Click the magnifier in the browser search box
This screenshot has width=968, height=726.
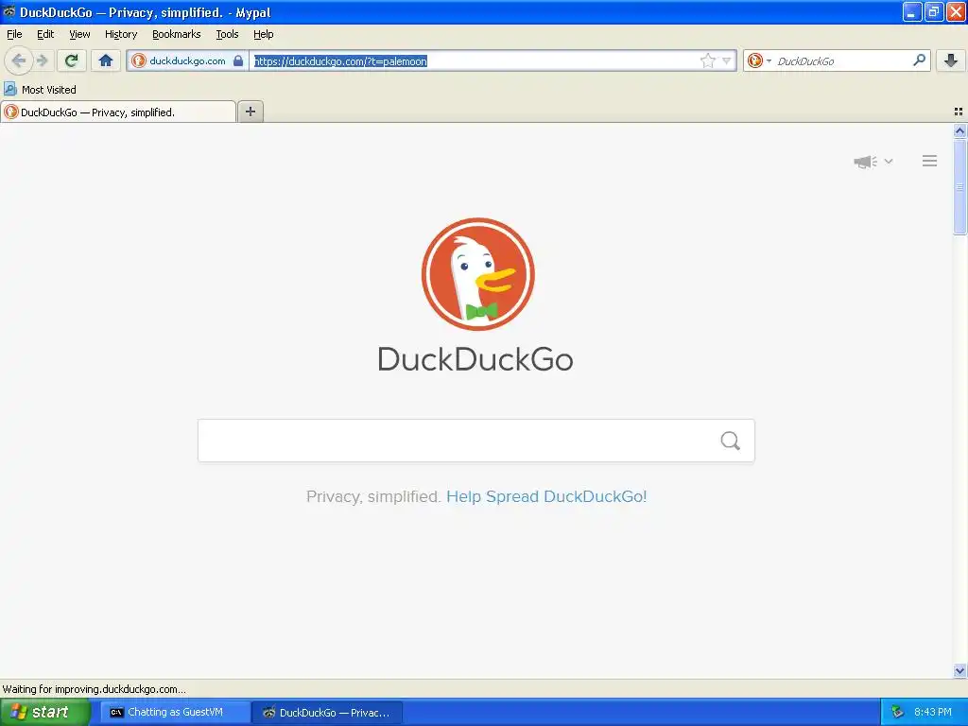pos(919,60)
